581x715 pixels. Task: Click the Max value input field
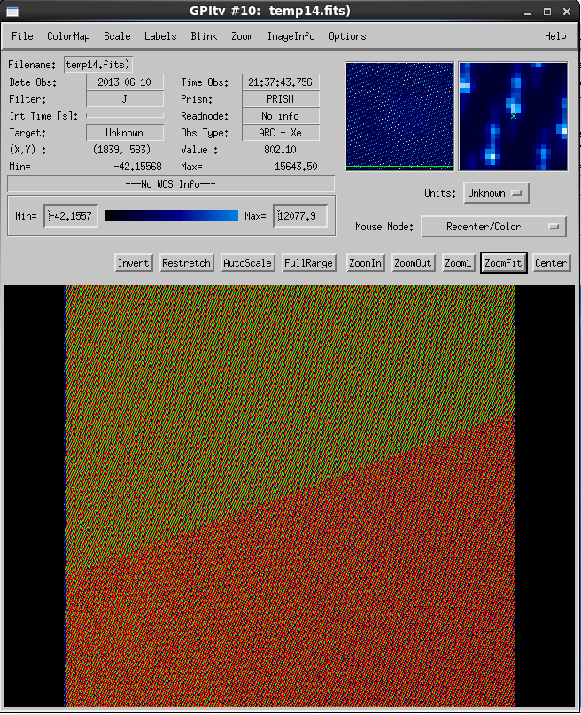pyautogui.click(x=301, y=216)
